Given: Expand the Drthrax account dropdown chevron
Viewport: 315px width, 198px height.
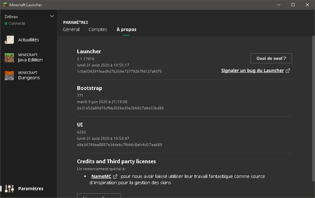Looking at the screenshot, I should [52, 16].
